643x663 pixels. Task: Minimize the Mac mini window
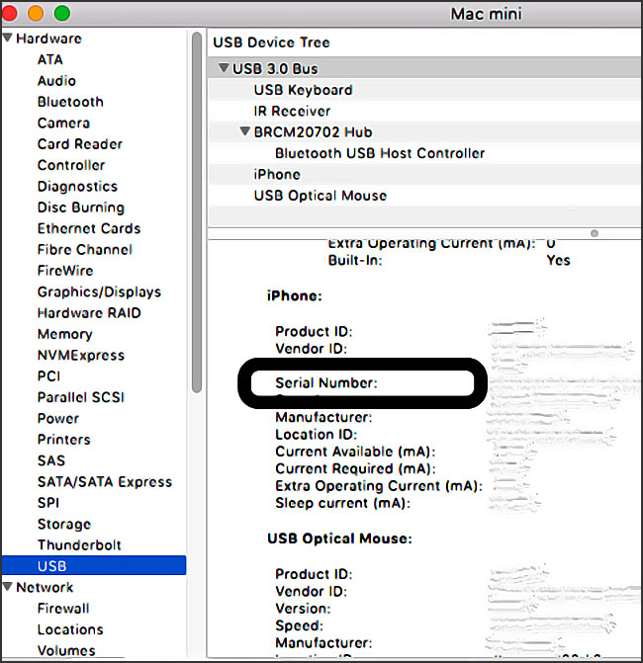(36, 13)
